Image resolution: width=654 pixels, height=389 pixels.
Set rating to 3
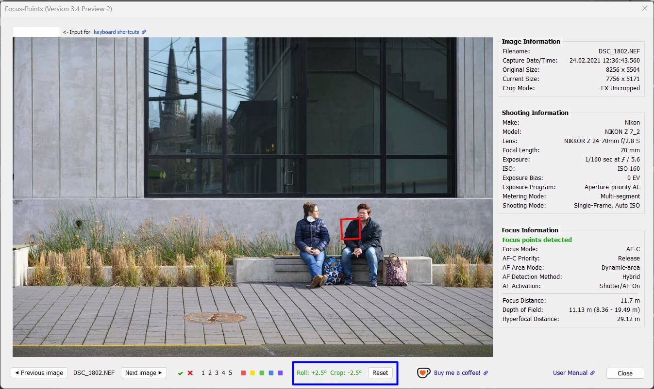coord(217,373)
